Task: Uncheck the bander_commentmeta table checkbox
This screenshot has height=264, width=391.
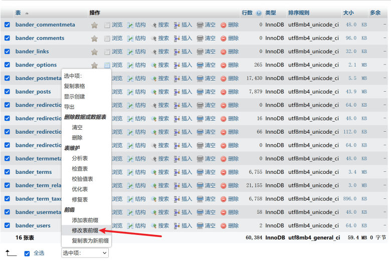Action: pyautogui.click(x=7, y=25)
